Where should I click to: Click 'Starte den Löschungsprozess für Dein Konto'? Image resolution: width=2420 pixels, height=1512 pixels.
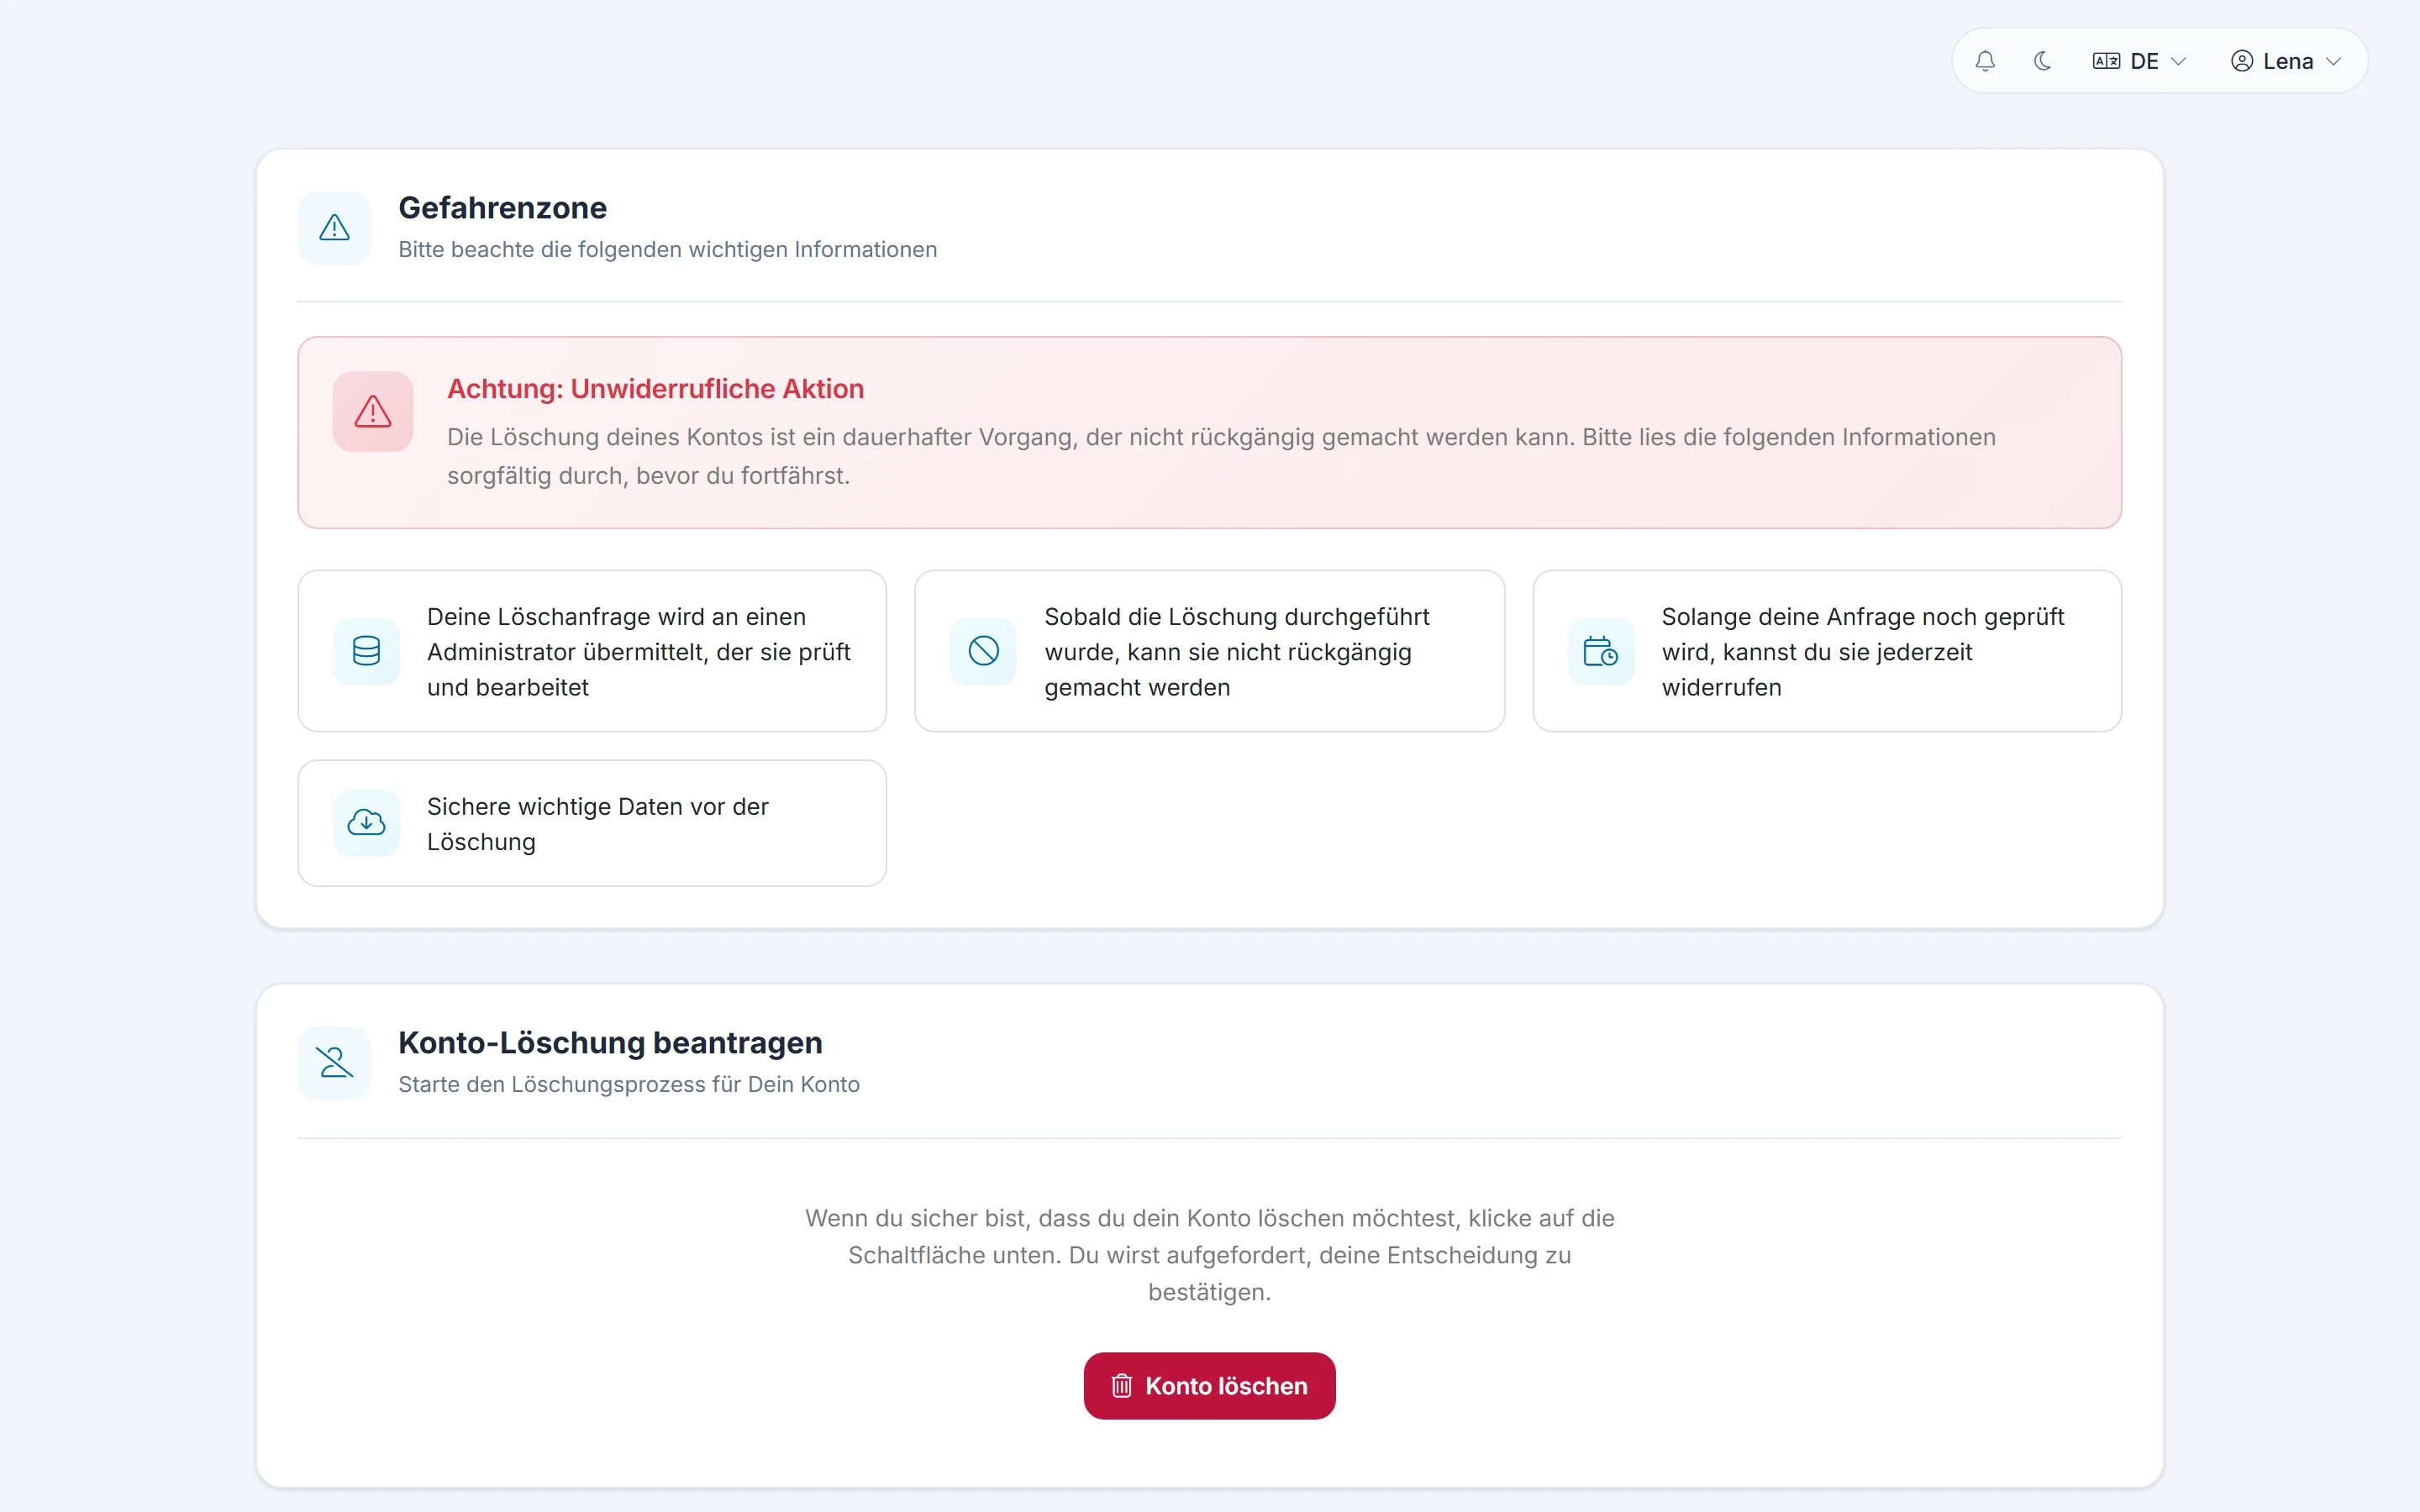629,1084
